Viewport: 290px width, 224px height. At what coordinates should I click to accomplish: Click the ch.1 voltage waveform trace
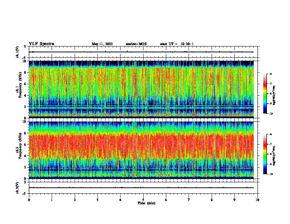[141, 52]
